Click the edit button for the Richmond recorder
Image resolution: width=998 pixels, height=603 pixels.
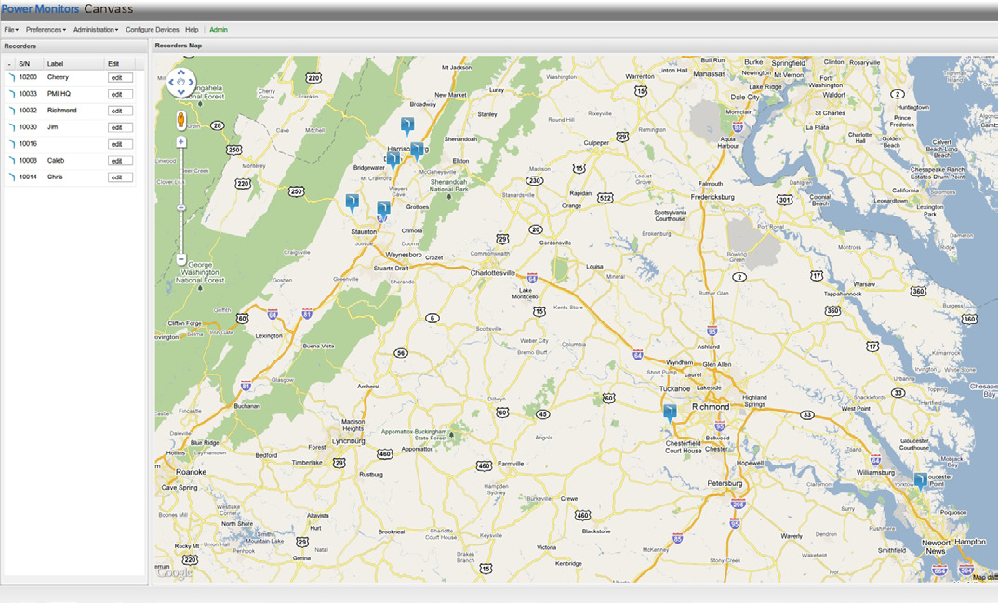point(119,110)
